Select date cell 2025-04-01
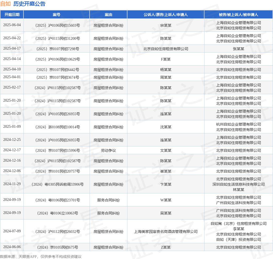Image resolution: width=273 pixels, height=259 pixels. 12,77
